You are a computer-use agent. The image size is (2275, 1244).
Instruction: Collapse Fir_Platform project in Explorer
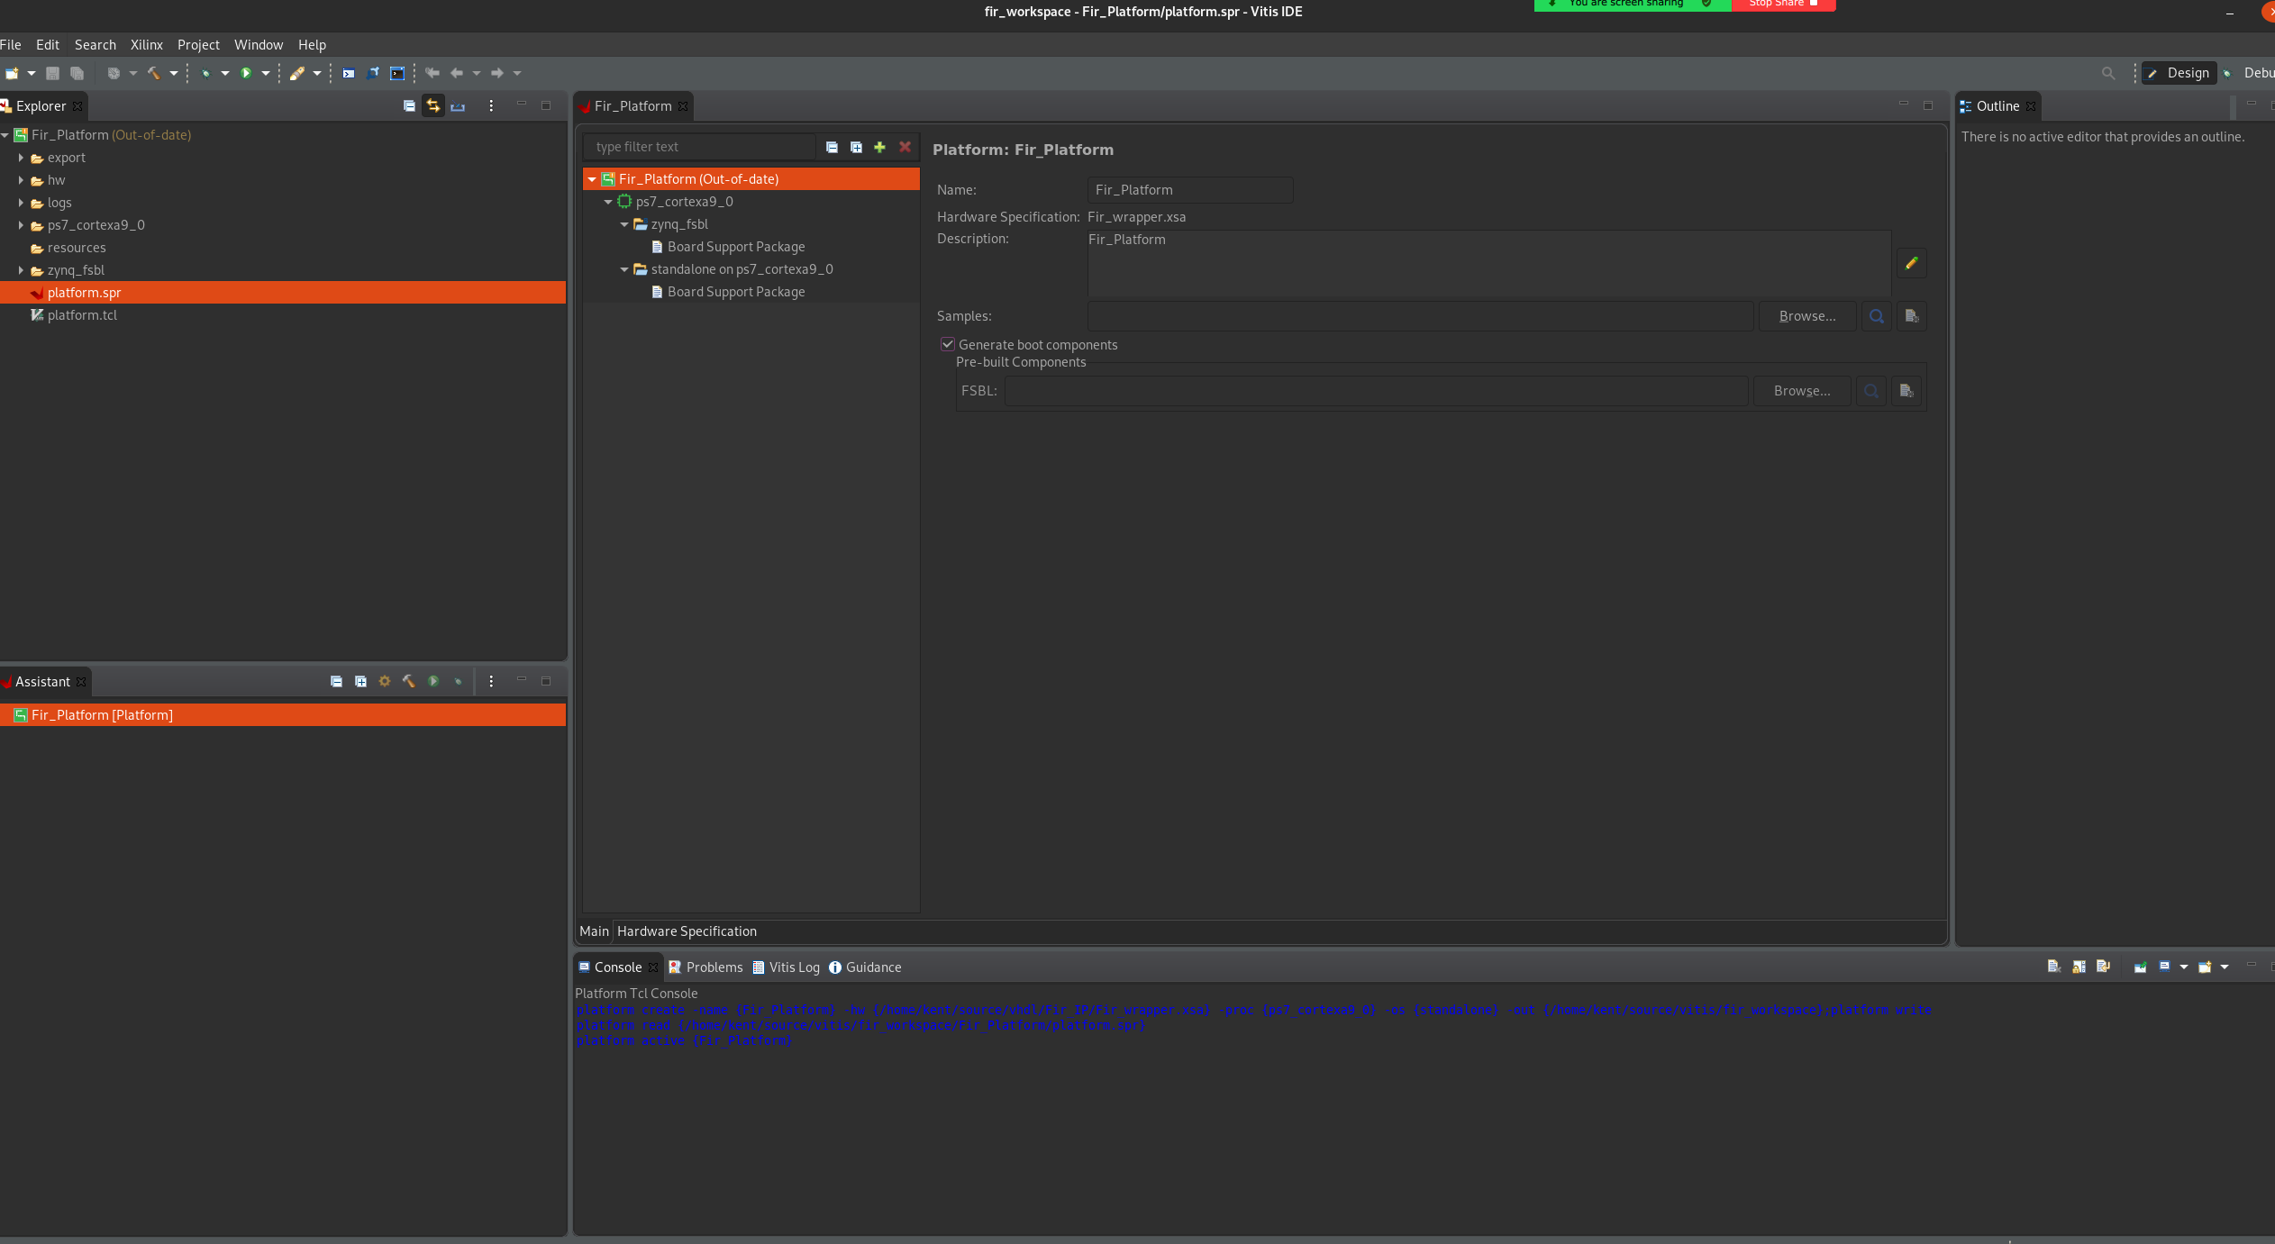(x=5, y=135)
